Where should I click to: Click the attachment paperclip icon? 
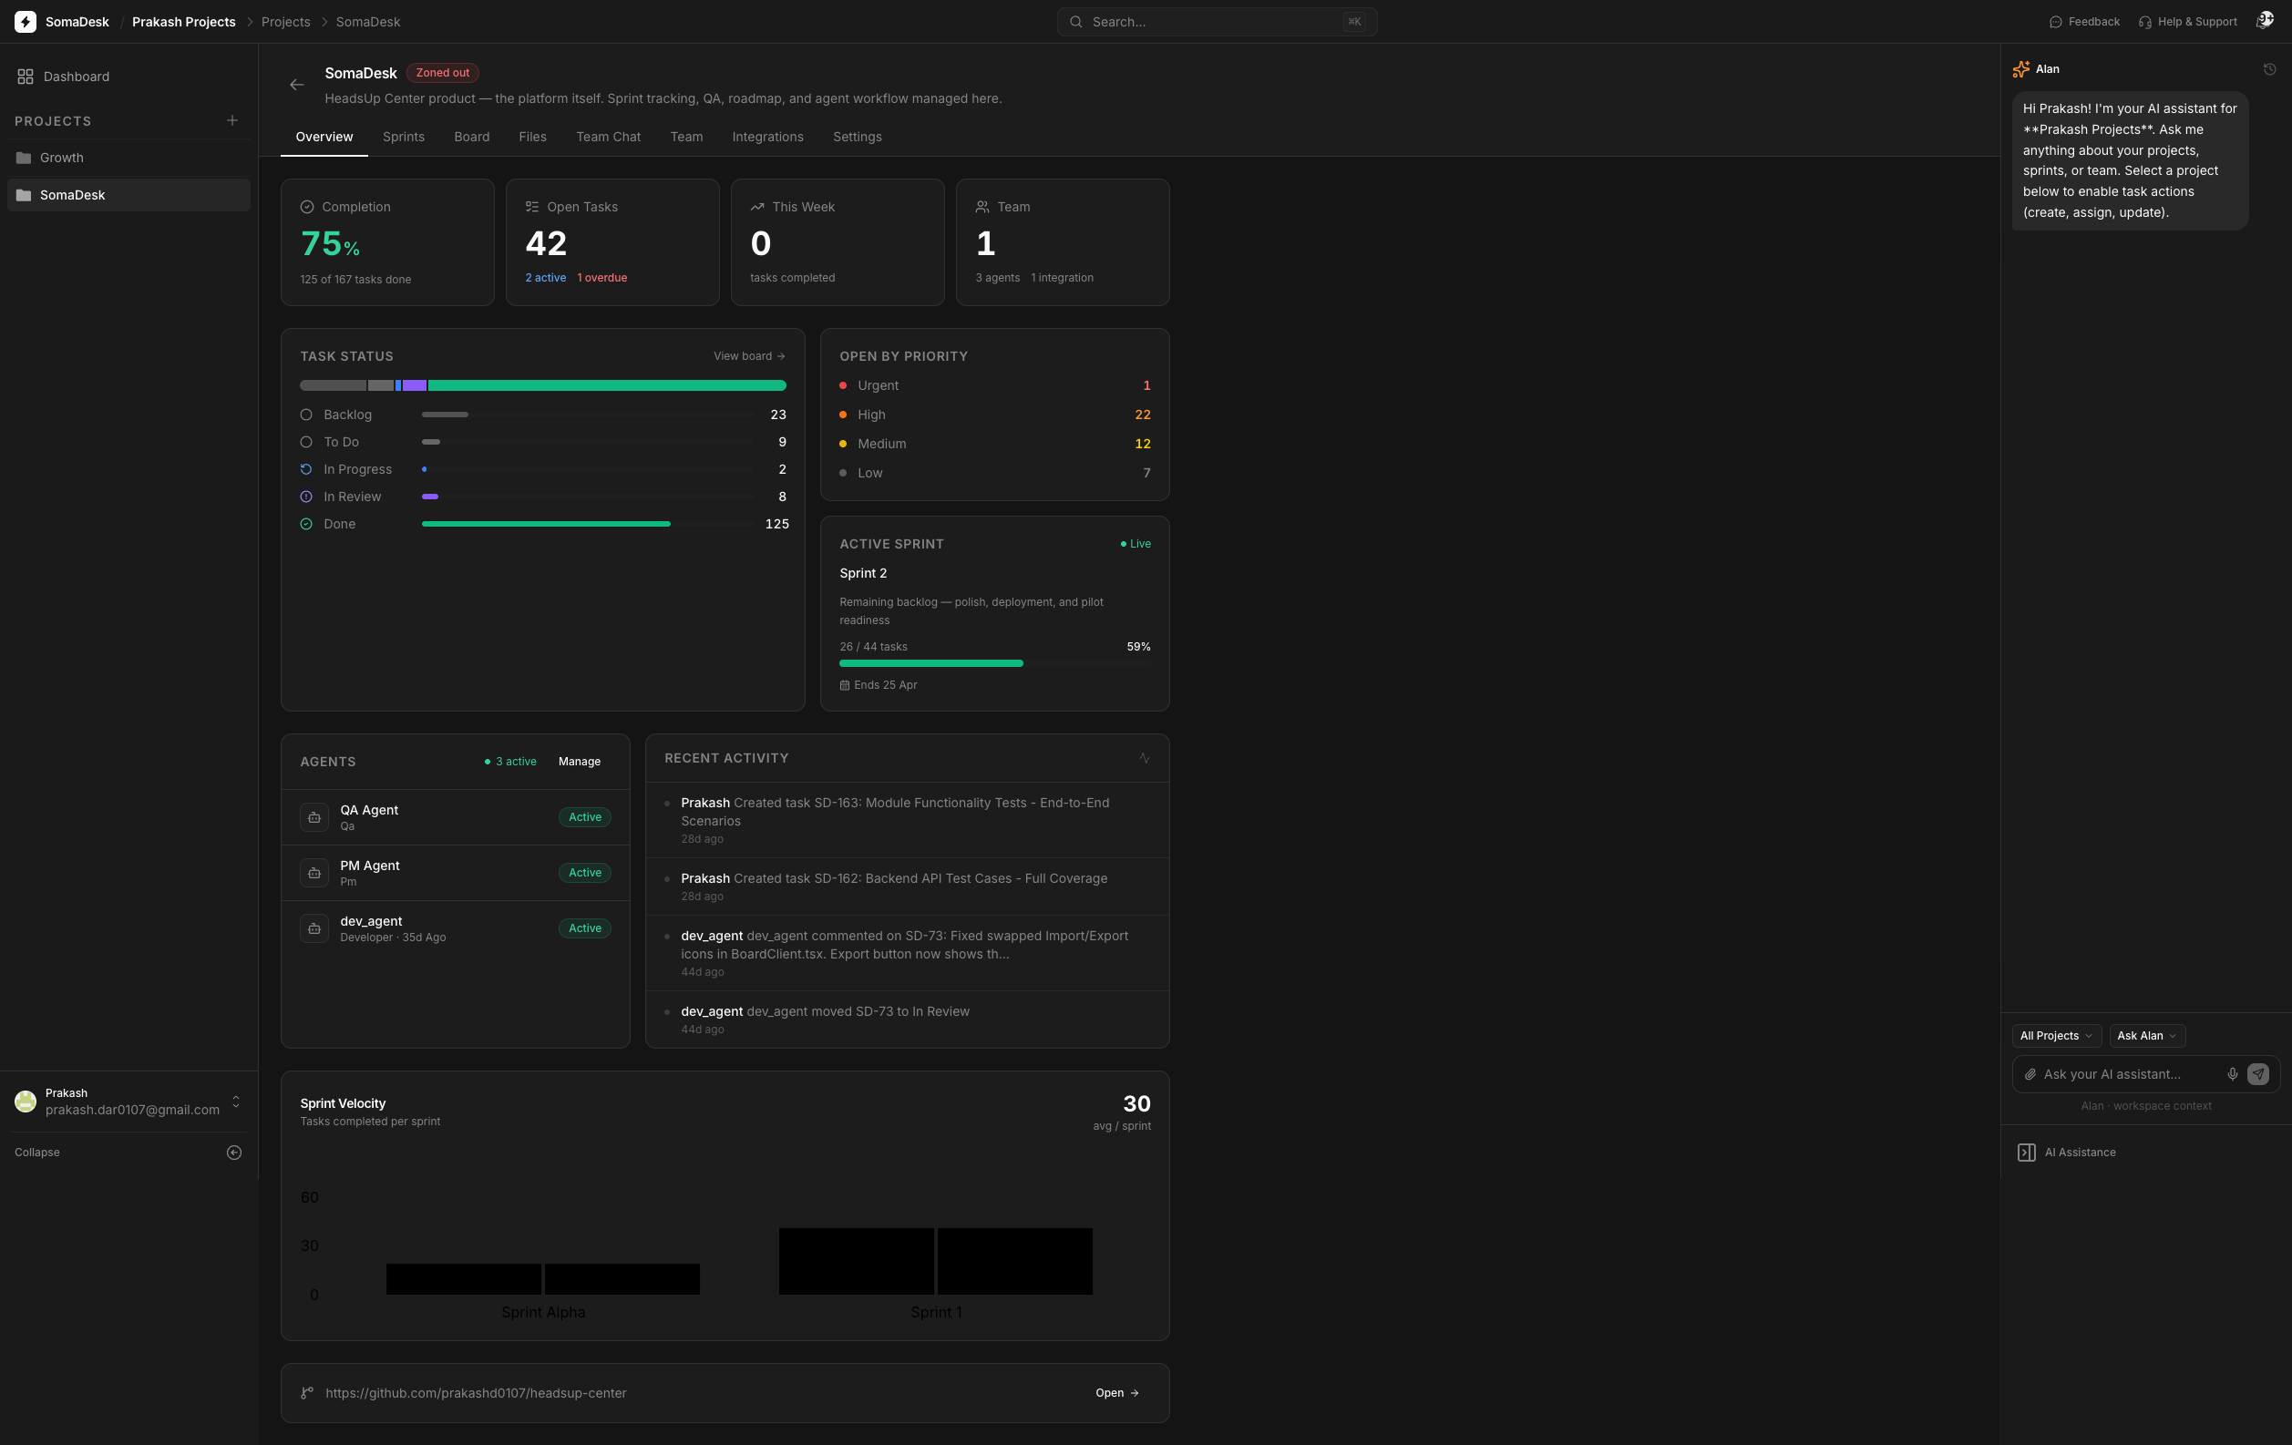tap(2030, 1074)
